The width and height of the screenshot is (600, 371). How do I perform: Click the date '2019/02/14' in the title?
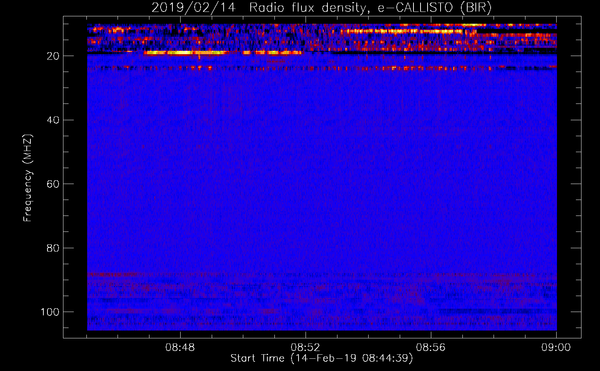pyautogui.click(x=194, y=8)
